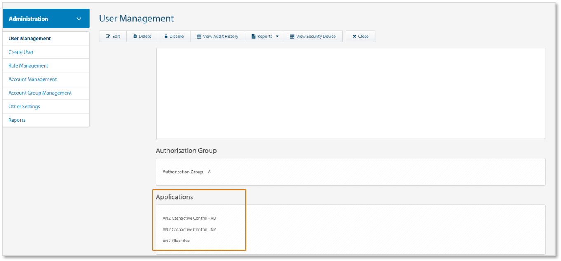This screenshot has height=261, width=561.
Task: Open Reports in the sidebar menu
Action: click(x=46, y=120)
